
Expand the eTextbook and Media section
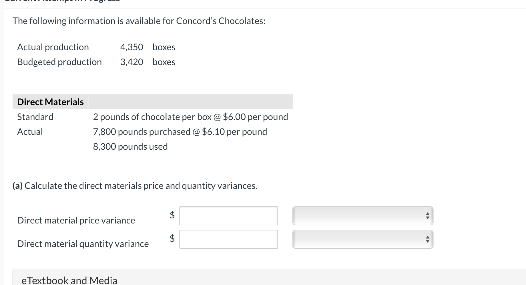[x=69, y=280]
